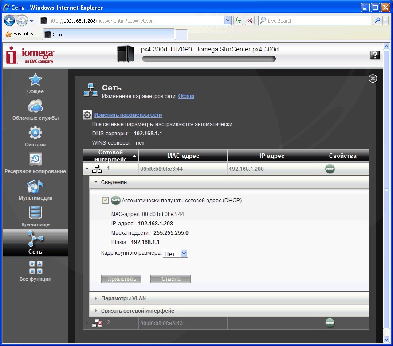The width and height of the screenshot is (393, 346).
Task: Open the Общее (General) sidebar icon
Action: [35, 80]
